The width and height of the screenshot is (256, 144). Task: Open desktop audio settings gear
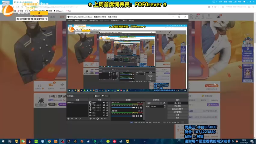[x=141, y=116]
